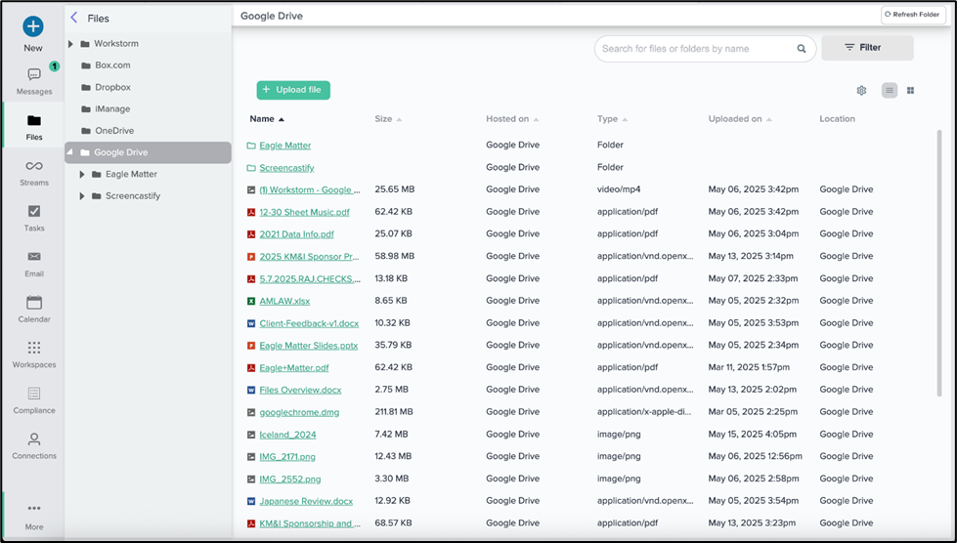
Task: Click the video file icon beside (1) Workstorm
Action: (251, 189)
